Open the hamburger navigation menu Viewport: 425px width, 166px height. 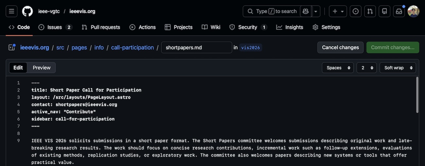pos(11,11)
